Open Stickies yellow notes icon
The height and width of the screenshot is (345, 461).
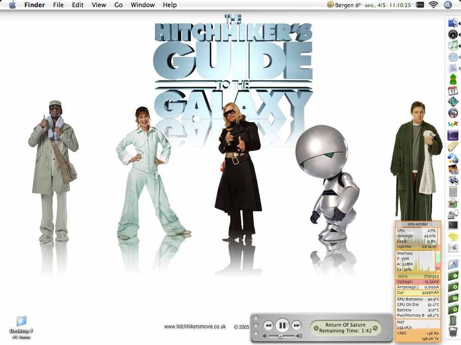coord(453,236)
